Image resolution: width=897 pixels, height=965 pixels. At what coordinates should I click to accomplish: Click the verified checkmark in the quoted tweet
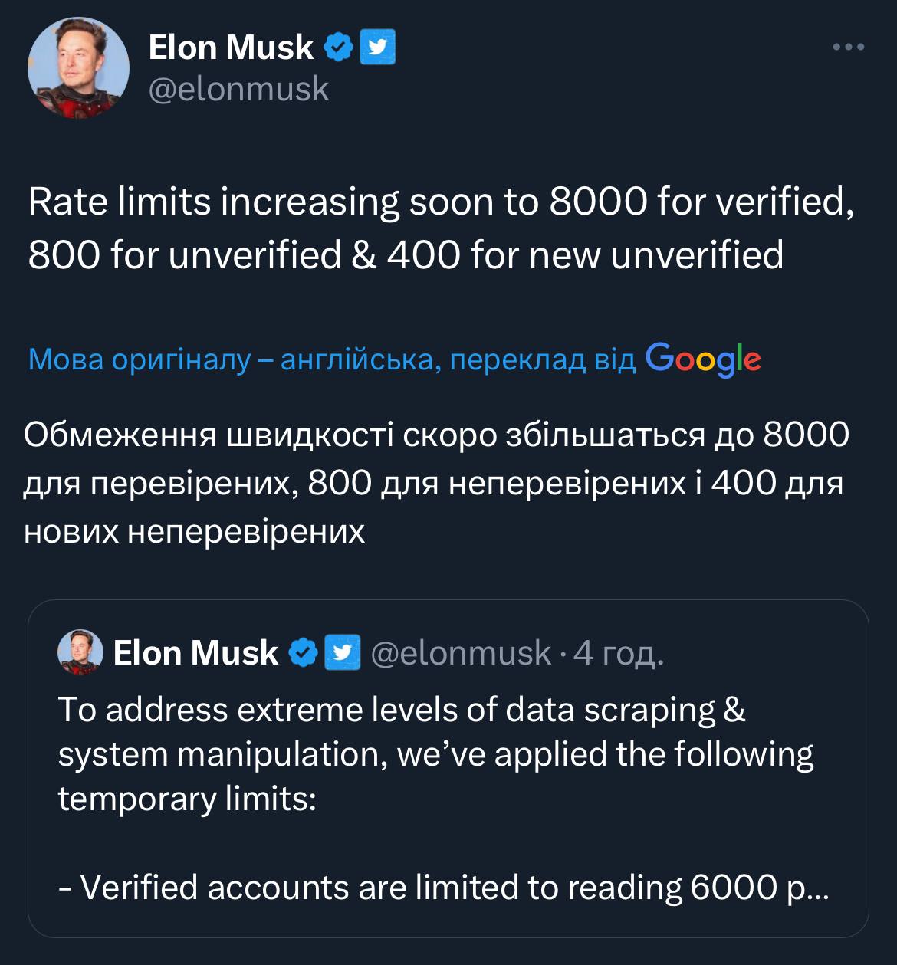(x=304, y=653)
